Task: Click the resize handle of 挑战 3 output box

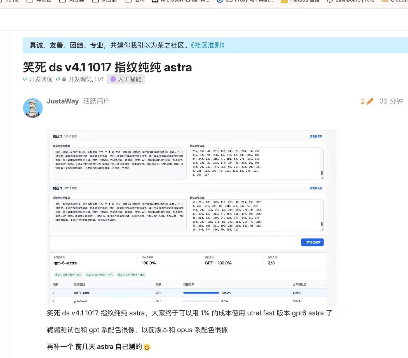Action: [322, 230]
